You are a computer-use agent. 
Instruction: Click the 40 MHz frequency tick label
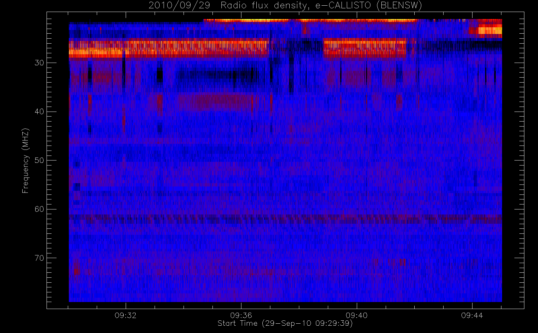39,112
